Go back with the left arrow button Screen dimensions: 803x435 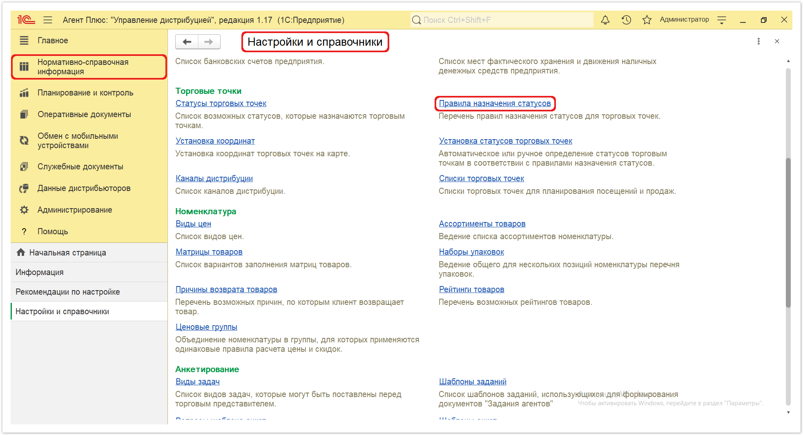(187, 42)
